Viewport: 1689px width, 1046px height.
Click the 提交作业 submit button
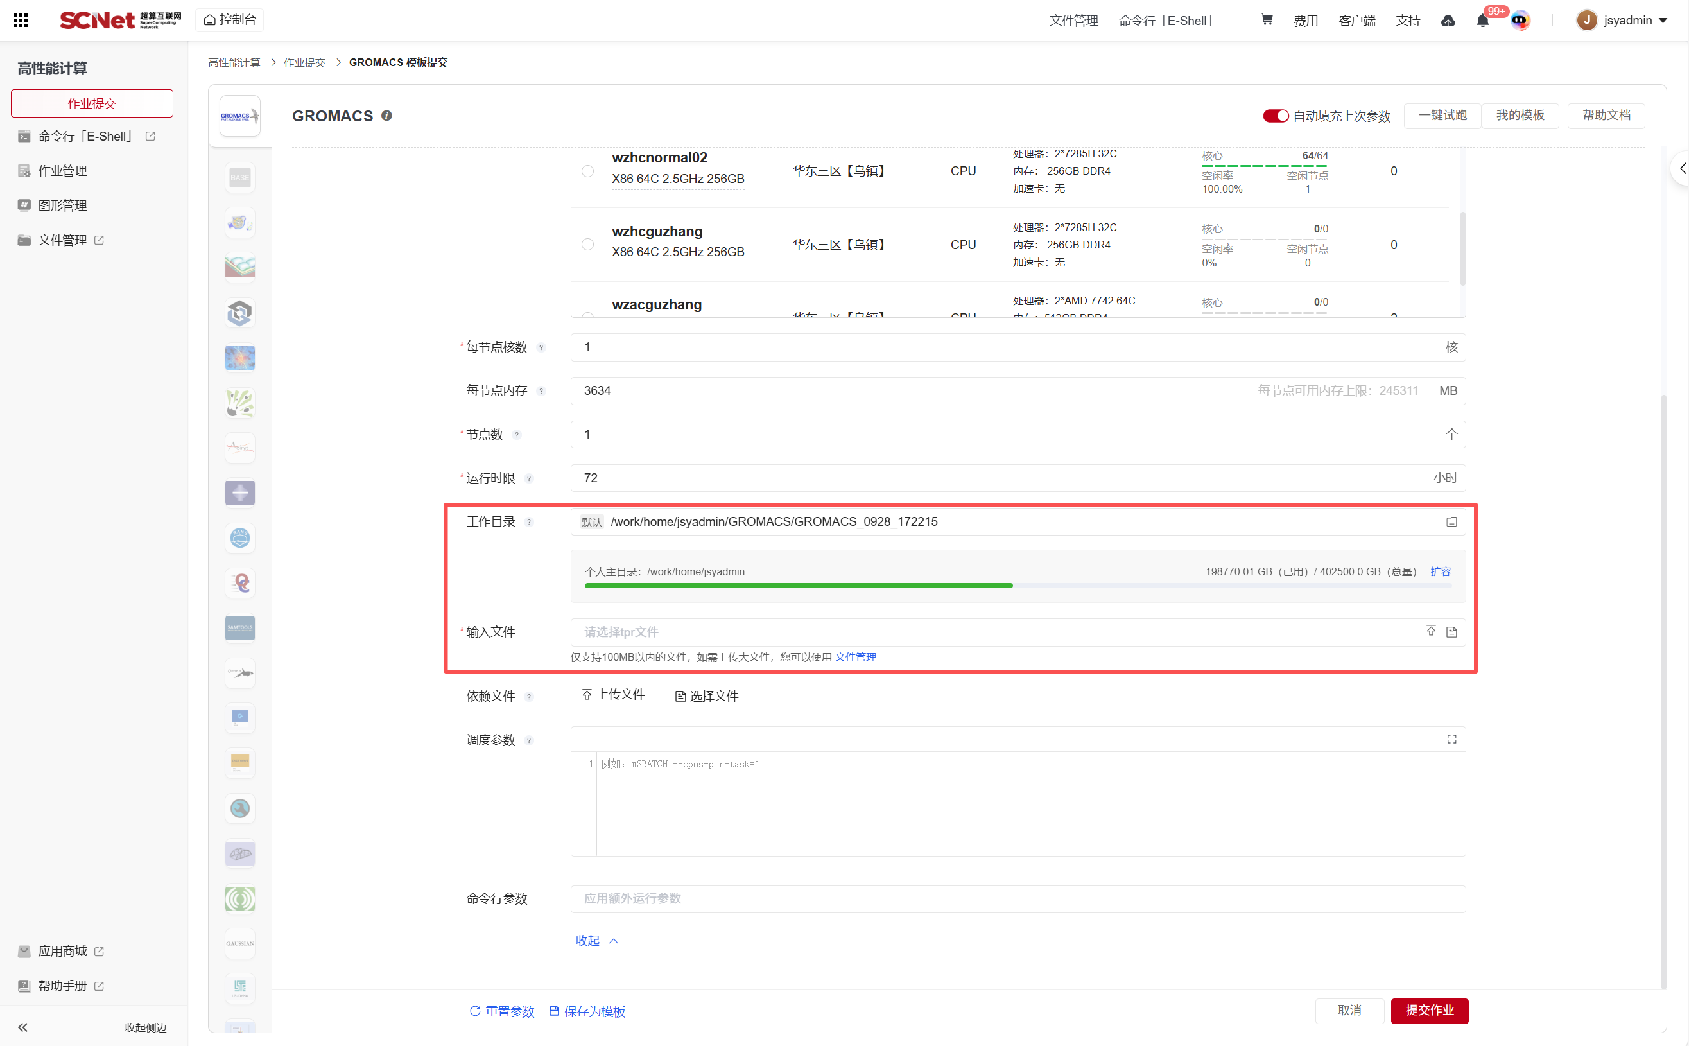point(1428,1010)
